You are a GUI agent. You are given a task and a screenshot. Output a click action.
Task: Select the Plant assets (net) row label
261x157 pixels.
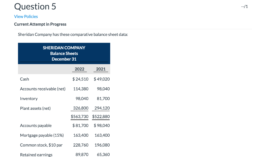pyautogui.click(x=35, y=108)
